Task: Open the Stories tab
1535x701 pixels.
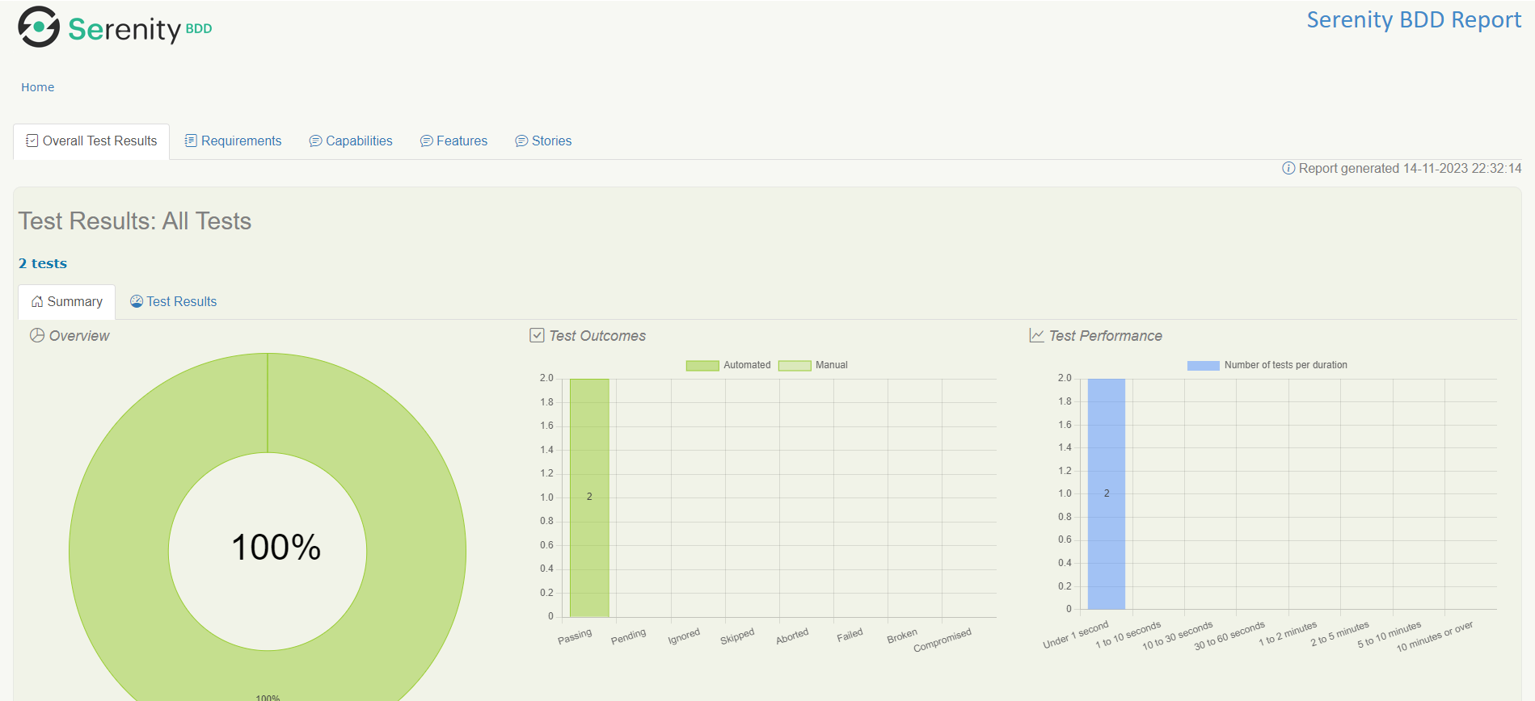Action: pyautogui.click(x=543, y=141)
